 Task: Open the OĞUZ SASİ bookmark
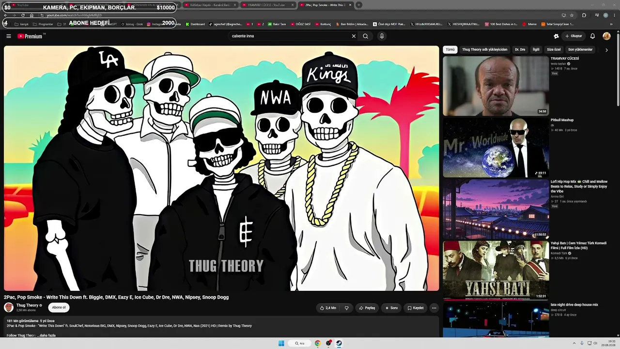point(300,24)
